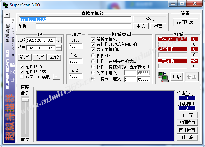Click the PING timeout field showing 400

click(x=75, y=46)
